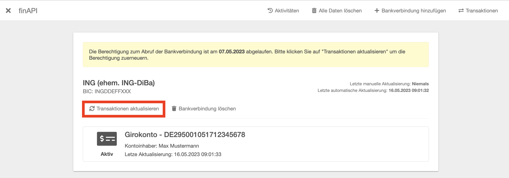Click the ING (ehem. ING-DiBa) bank heading
Screen dimensions: 509x178
click(x=119, y=83)
